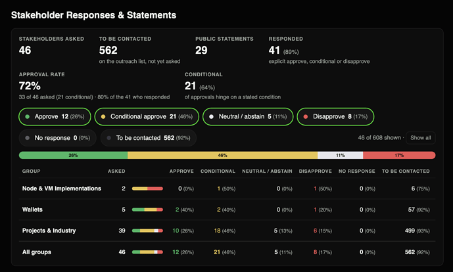Click the mini bar in Projects & Industry row
The image size is (453, 272).
coord(147,231)
